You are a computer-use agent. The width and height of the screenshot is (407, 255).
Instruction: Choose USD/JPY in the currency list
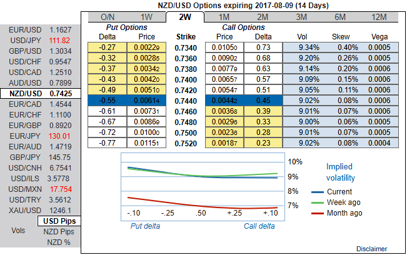pyautogui.click(x=39, y=40)
